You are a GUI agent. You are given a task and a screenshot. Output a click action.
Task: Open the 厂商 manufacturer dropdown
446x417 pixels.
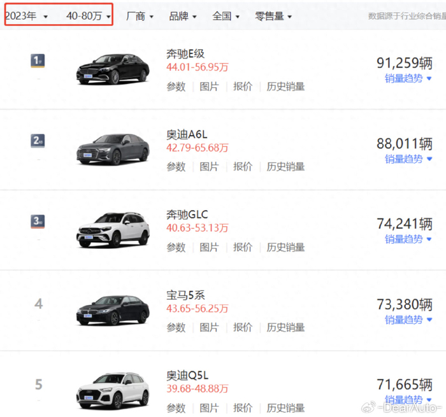point(140,16)
